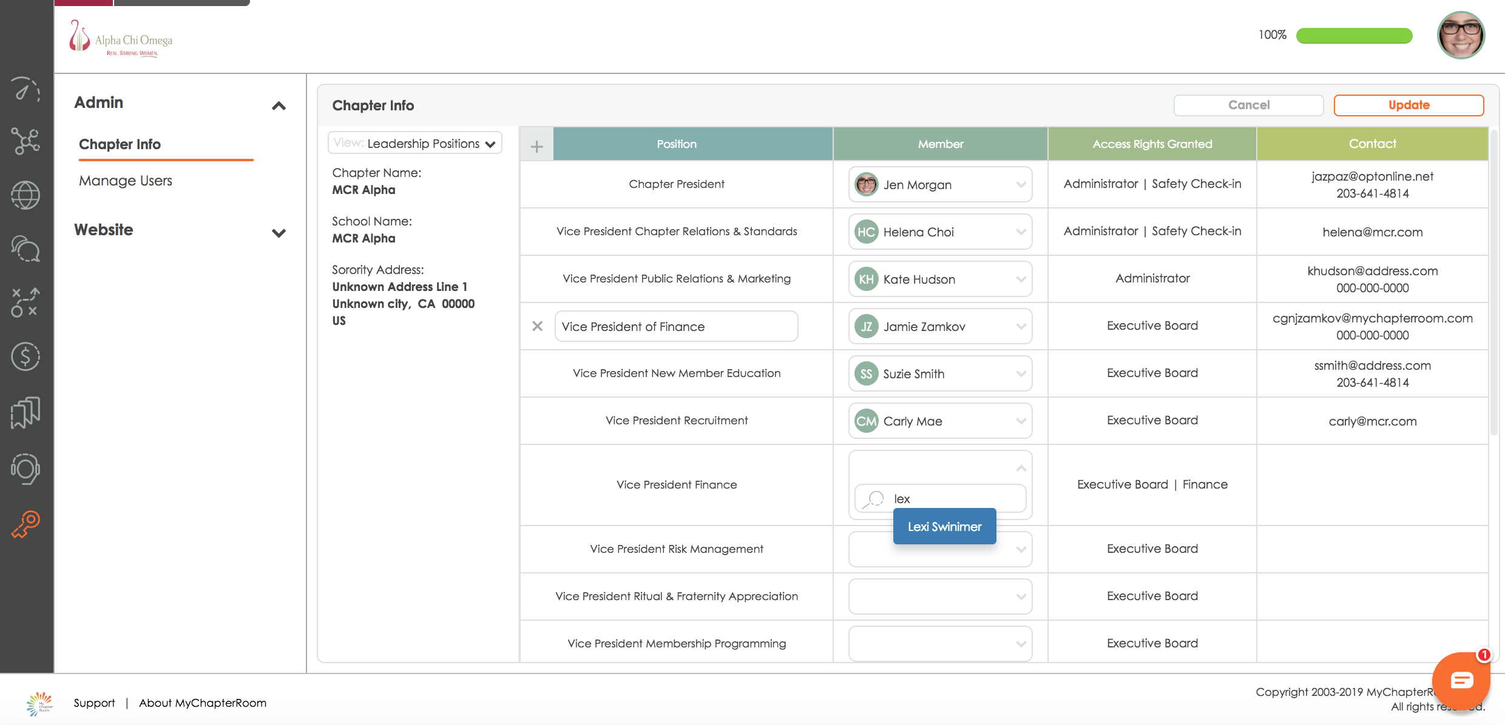Viewport: 1505px width, 725px height.
Task: Open Manage Users menu item
Action: click(x=126, y=181)
